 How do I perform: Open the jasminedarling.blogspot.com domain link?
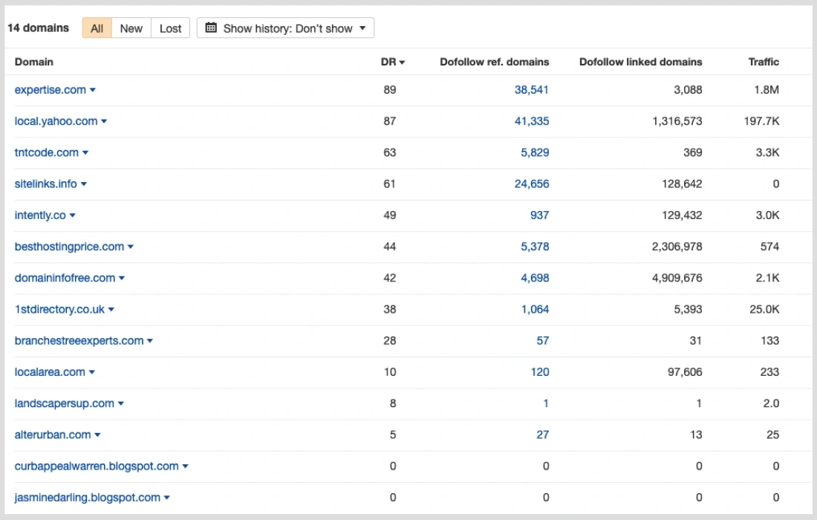pyautogui.click(x=88, y=497)
